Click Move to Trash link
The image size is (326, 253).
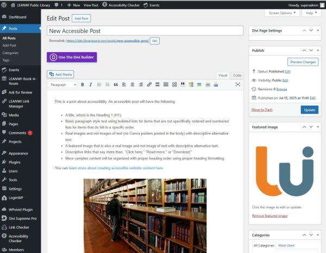[262, 110]
